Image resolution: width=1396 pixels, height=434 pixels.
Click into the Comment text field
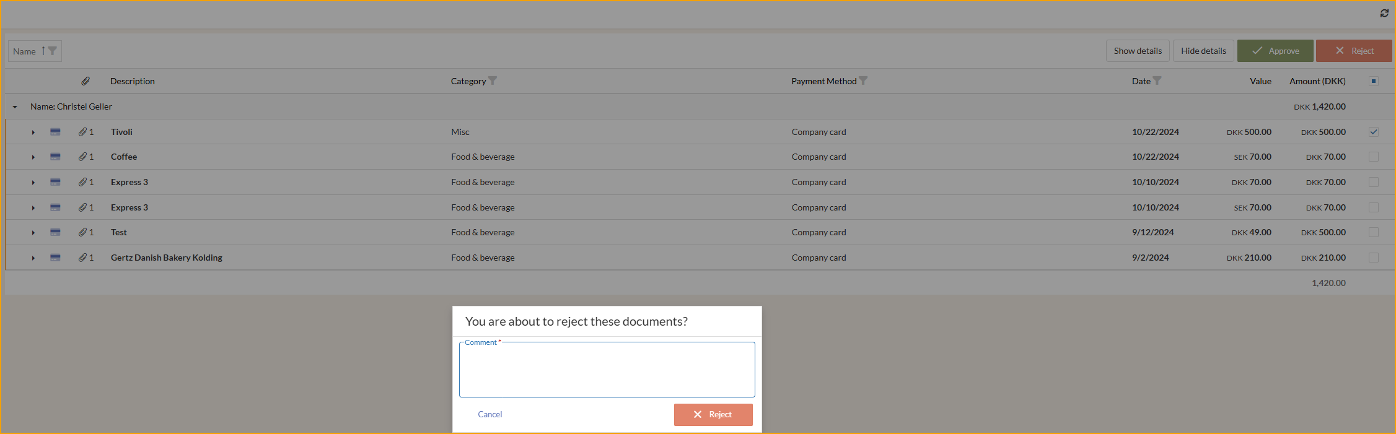pyautogui.click(x=607, y=370)
